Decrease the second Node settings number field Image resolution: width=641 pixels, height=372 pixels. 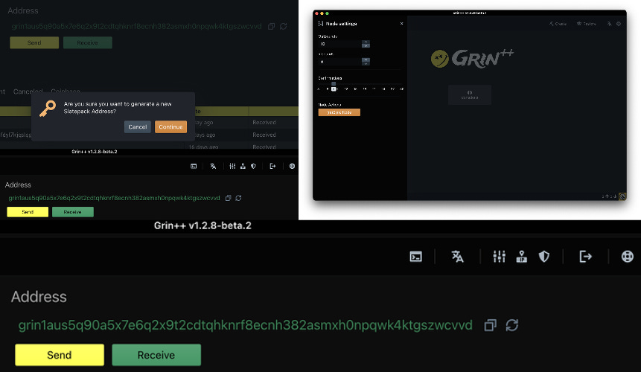click(366, 64)
